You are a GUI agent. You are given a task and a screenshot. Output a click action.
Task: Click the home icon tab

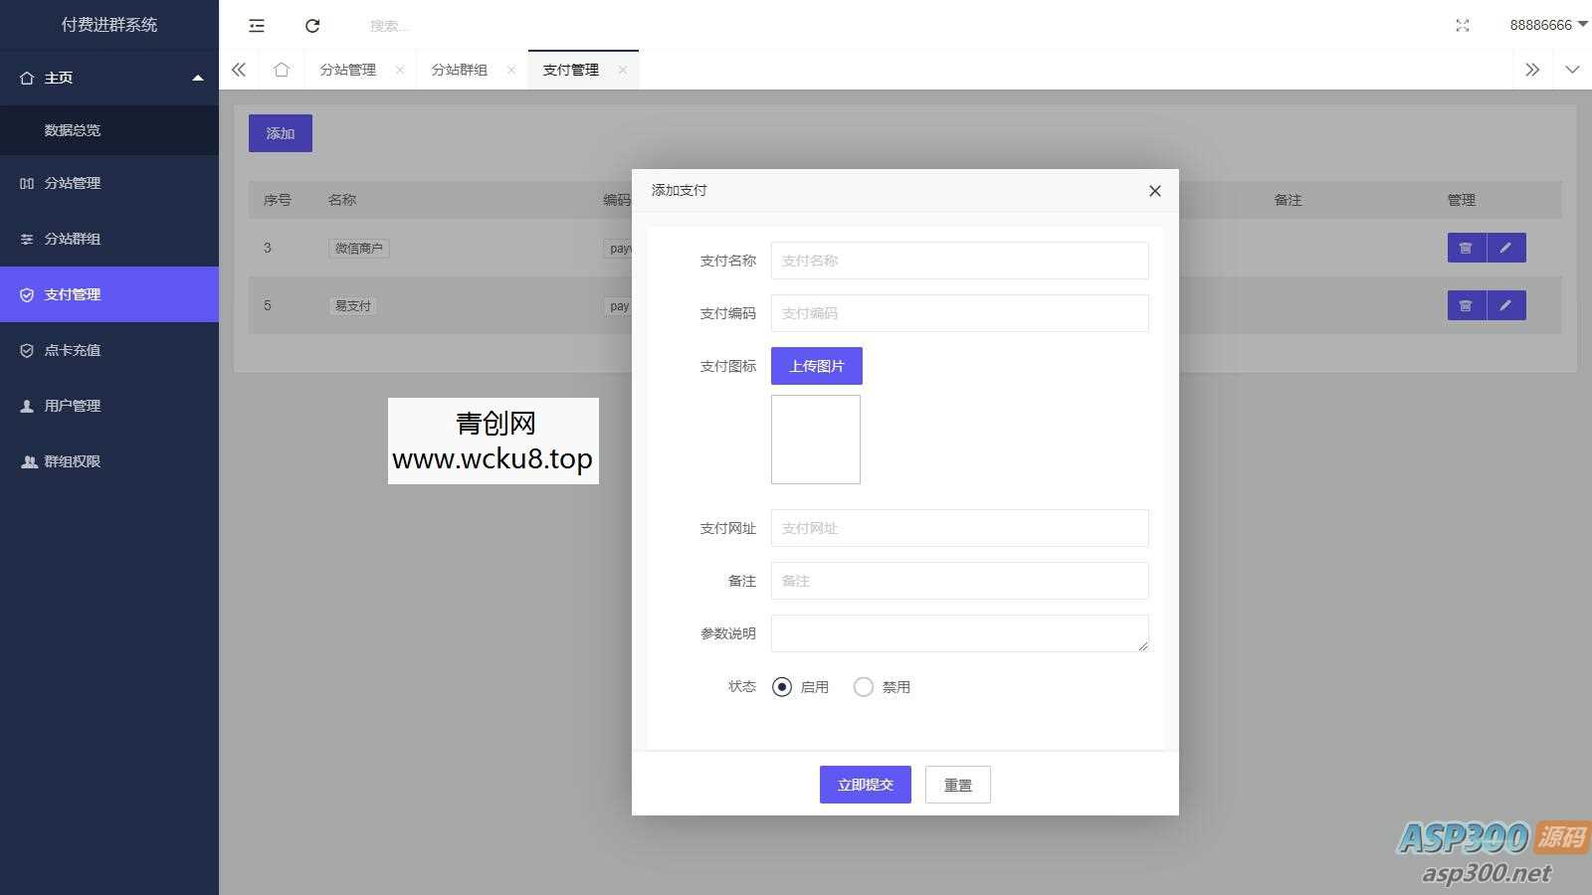(282, 70)
